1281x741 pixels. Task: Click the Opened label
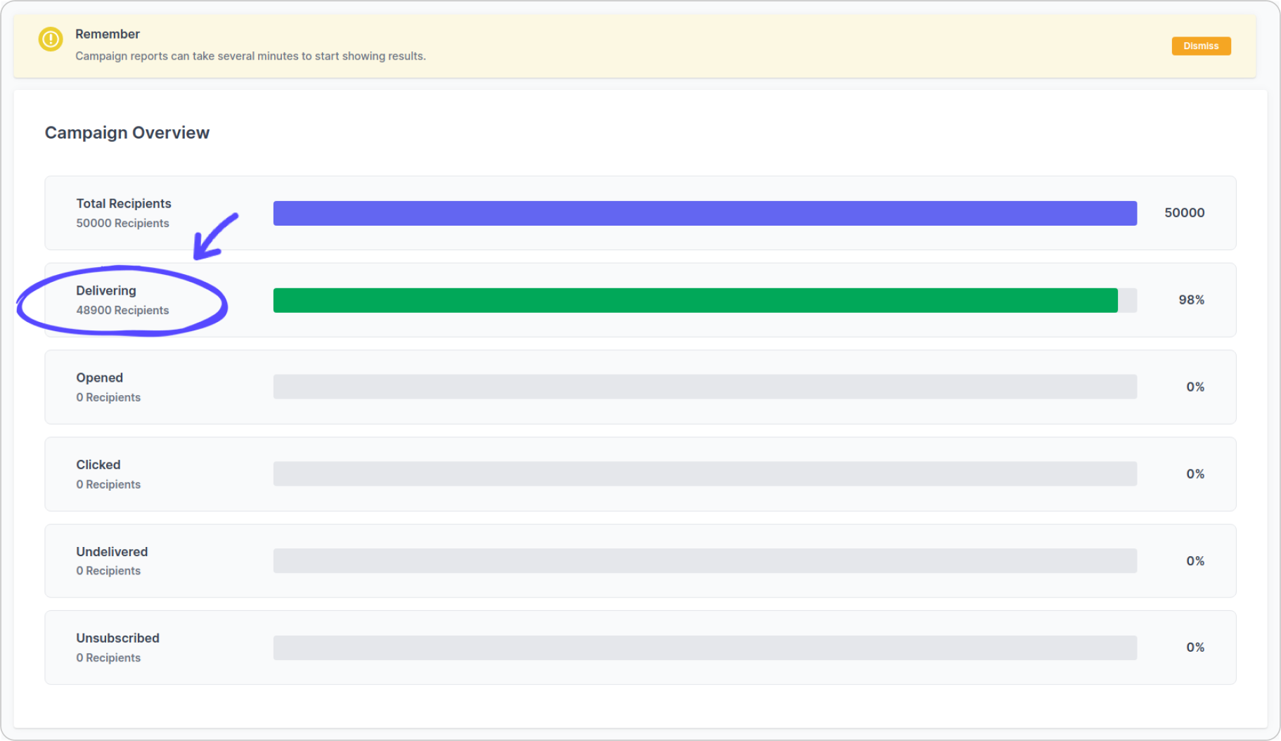coord(99,378)
